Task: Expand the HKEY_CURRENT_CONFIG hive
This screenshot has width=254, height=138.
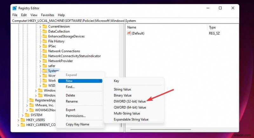Action: point(18,125)
